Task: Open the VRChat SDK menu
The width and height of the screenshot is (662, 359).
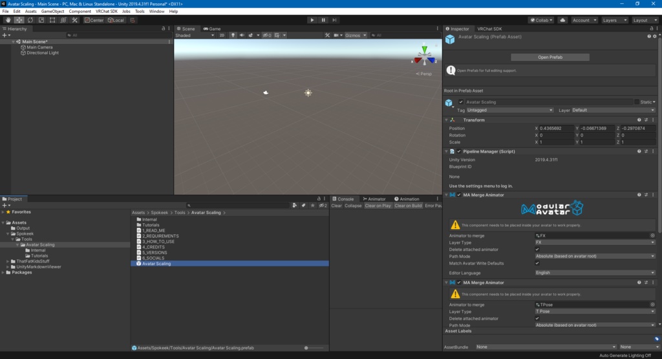Action: (x=107, y=12)
